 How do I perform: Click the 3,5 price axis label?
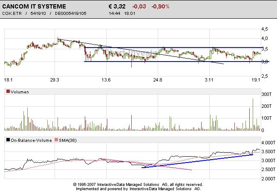pyautogui.click(x=265, y=49)
